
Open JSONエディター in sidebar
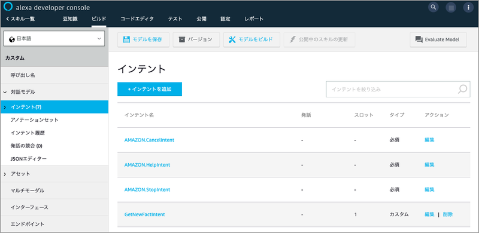(x=28, y=159)
